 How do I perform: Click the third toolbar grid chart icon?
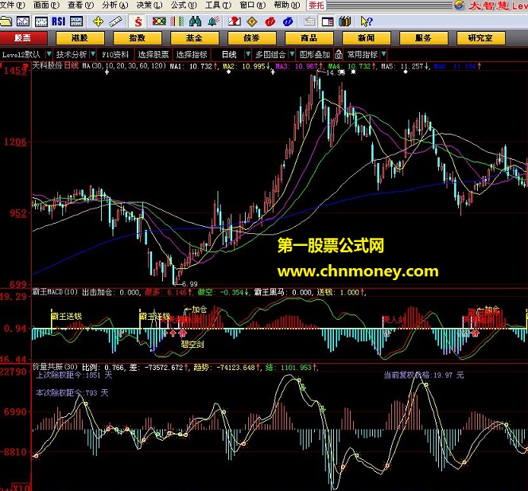(41, 21)
